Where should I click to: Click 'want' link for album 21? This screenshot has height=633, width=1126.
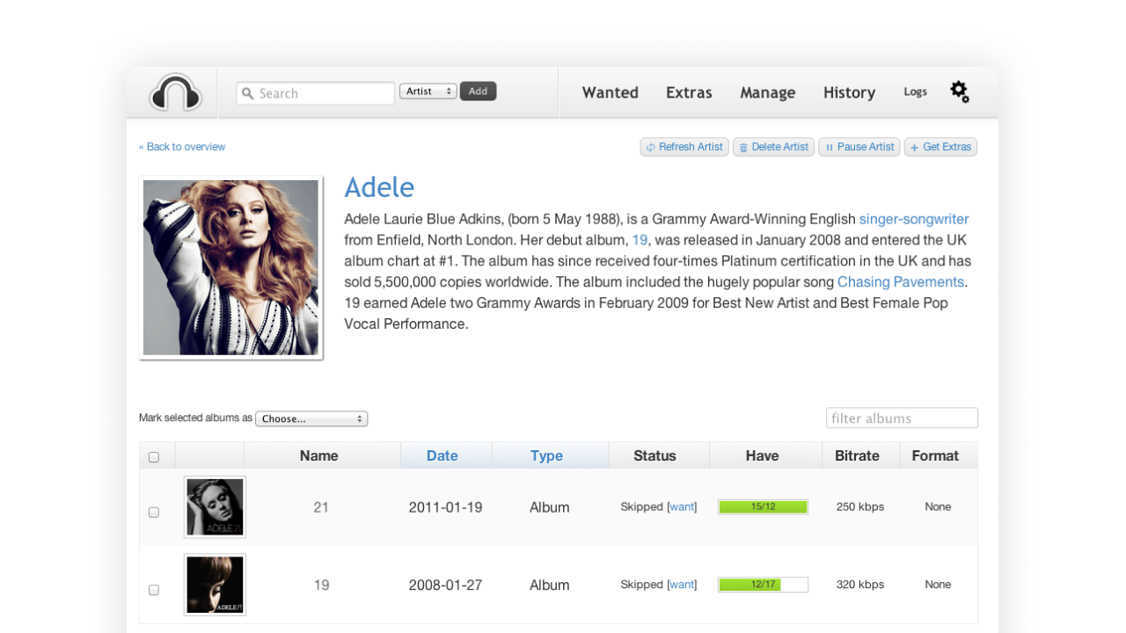[682, 506]
